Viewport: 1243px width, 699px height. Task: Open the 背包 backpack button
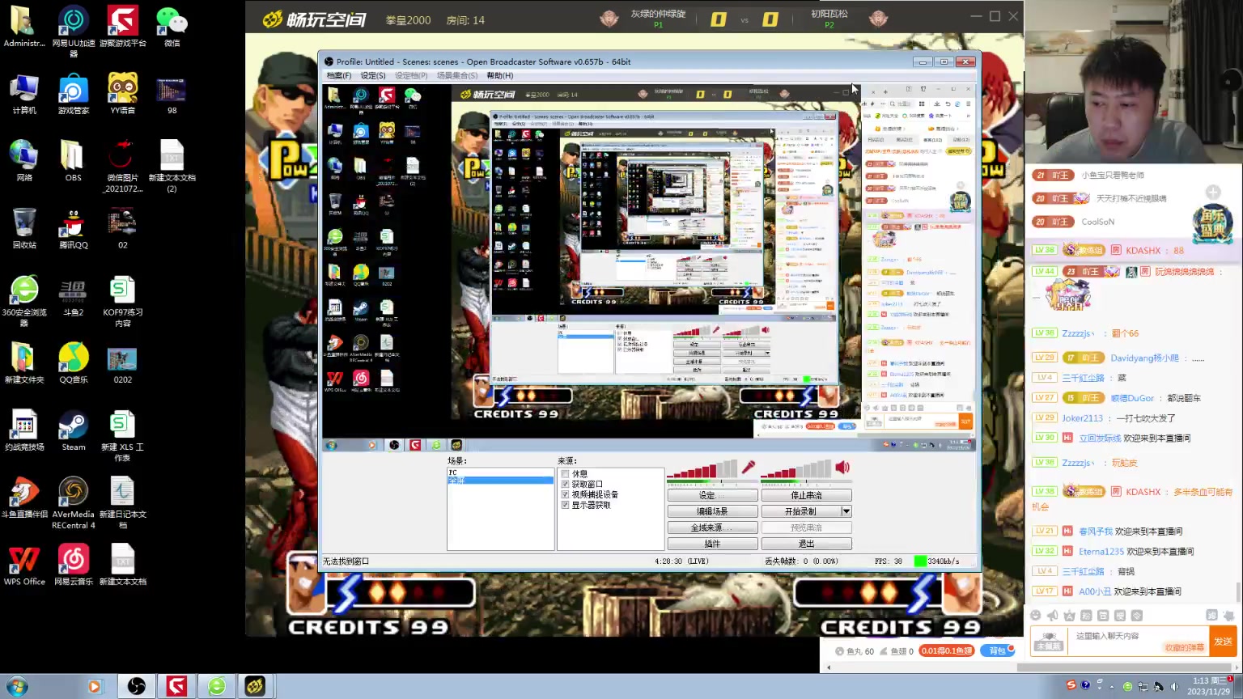point(998,650)
